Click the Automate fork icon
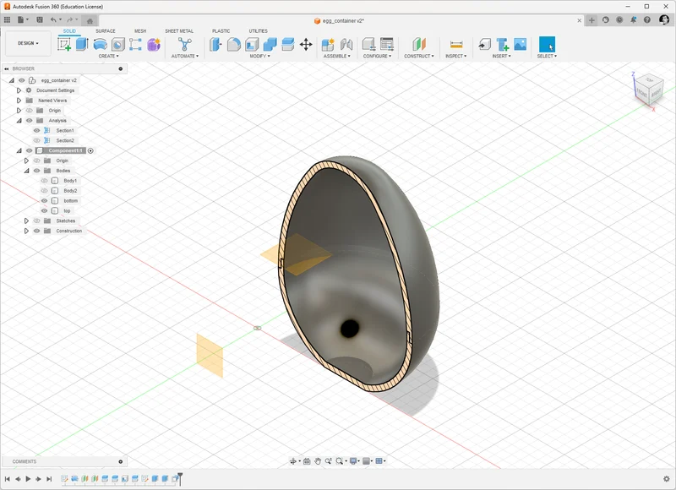This screenshot has width=676, height=490. pyautogui.click(x=184, y=45)
